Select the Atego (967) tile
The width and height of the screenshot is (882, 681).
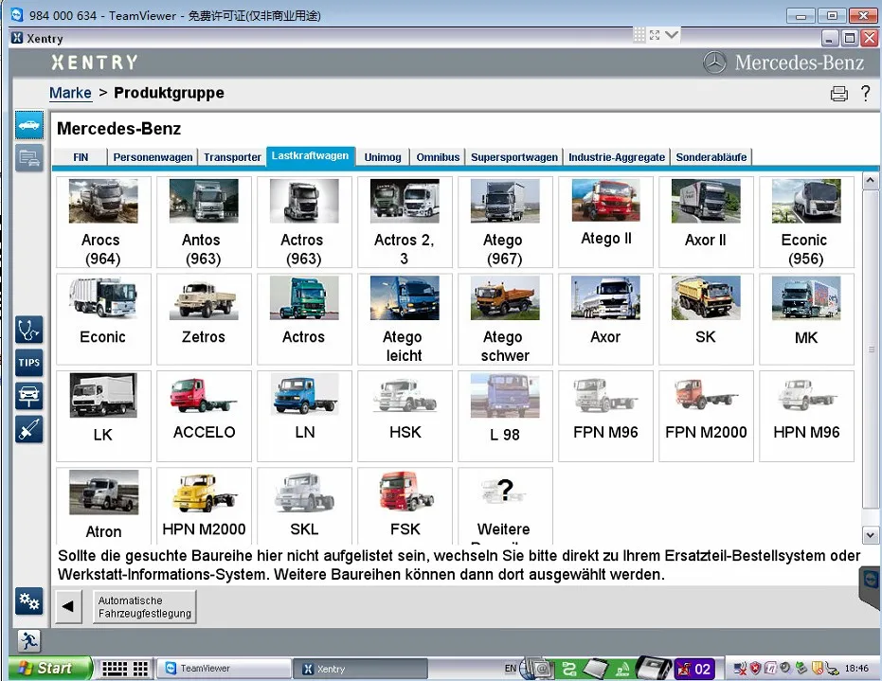pos(505,223)
